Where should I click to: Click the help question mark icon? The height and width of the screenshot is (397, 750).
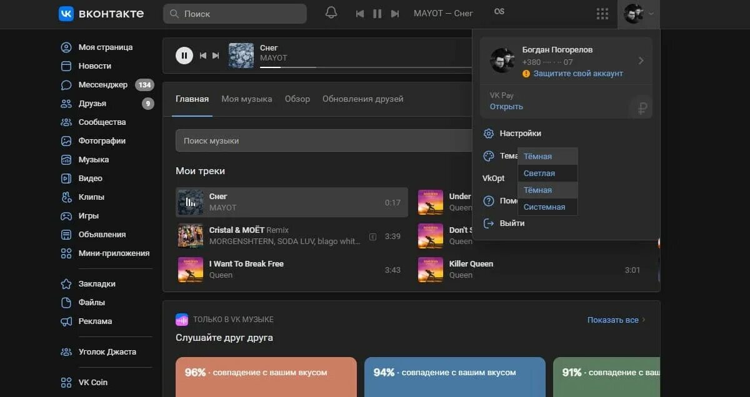point(489,201)
